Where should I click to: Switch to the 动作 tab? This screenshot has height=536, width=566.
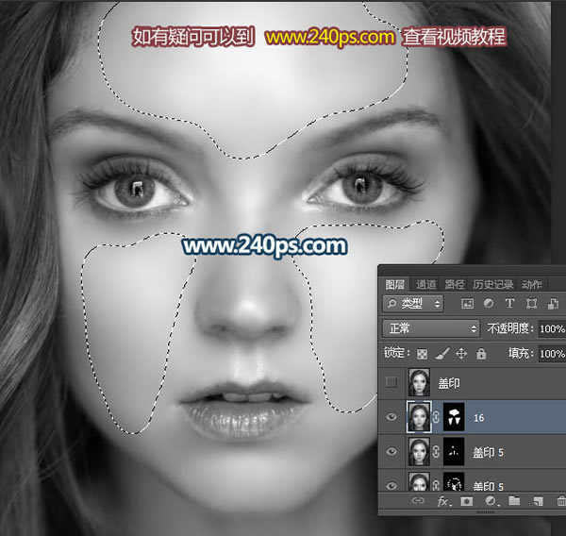point(532,285)
